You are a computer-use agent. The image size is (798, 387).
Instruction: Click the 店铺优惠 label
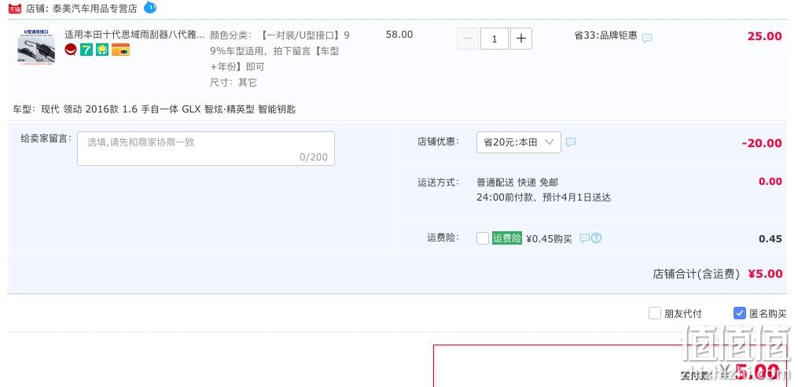coord(438,142)
